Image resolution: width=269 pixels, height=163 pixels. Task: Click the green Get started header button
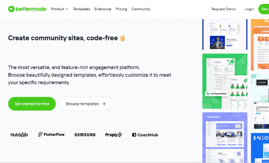point(264,9)
